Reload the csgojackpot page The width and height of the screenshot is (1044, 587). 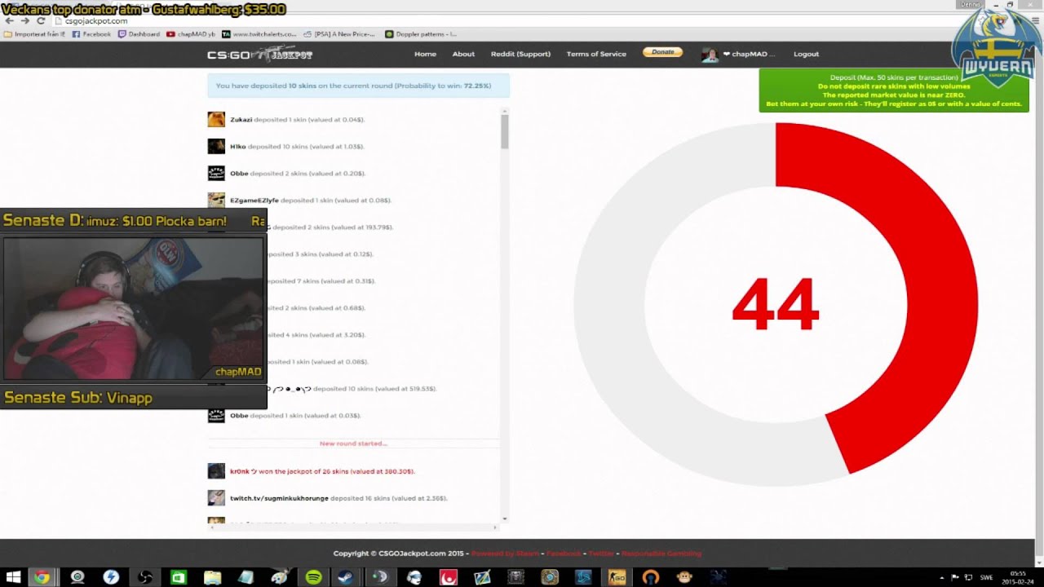tap(40, 20)
